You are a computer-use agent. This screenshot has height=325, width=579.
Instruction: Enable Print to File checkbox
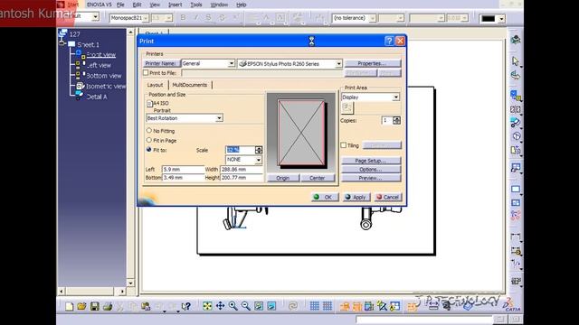click(x=146, y=73)
